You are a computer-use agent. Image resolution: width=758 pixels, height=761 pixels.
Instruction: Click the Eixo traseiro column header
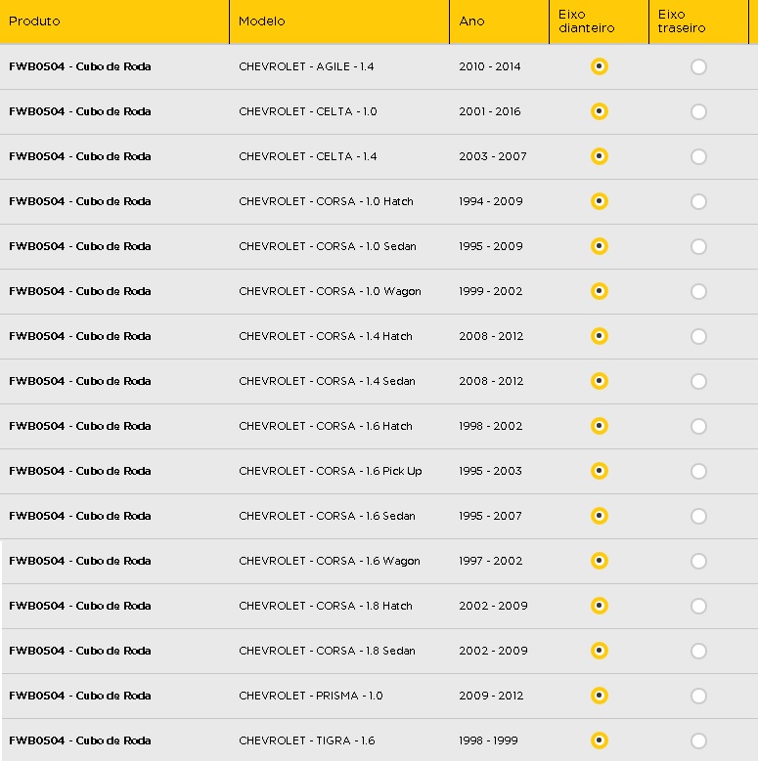tap(698, 21)
